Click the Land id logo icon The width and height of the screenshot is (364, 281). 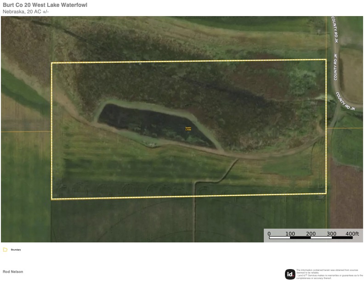tap(290, 274)
